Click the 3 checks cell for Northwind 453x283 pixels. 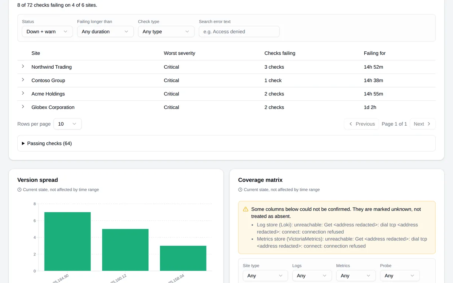[x=274, y=67]
